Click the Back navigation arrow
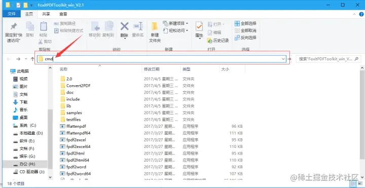 tap(9, 59)
